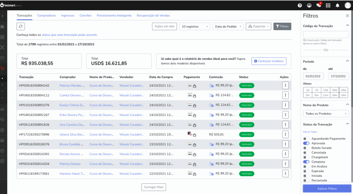Screen dimensions: 353x194
Task: Click Conhecer modelos button
Action: [x=269, y=61]
